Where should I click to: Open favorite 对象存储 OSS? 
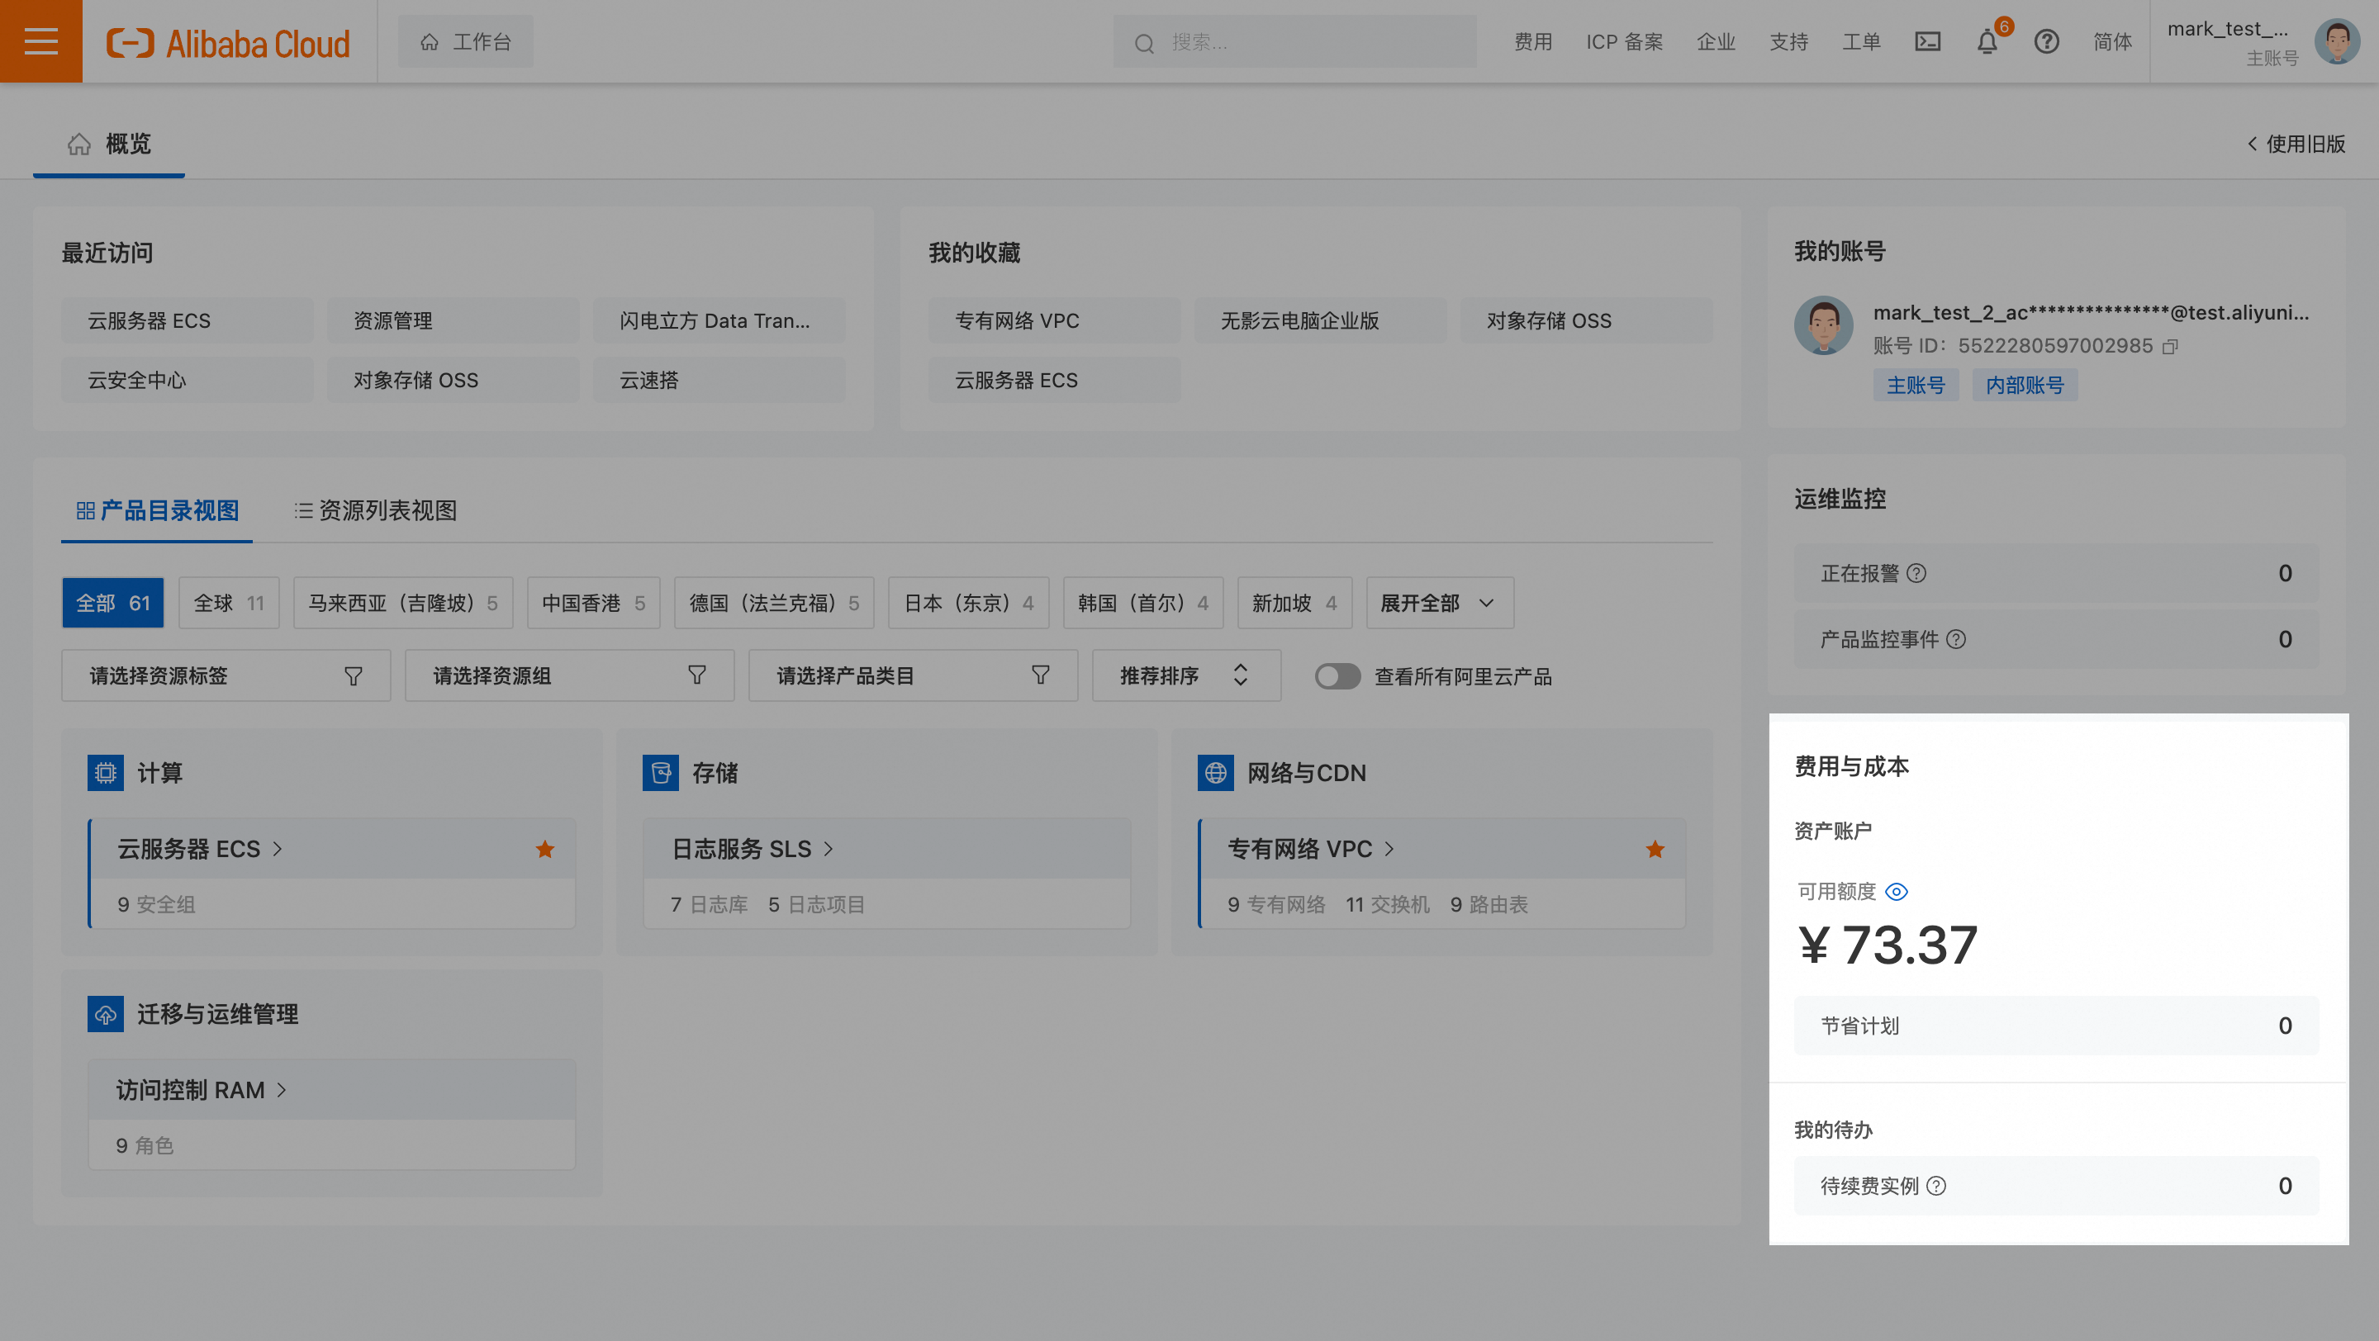1587,320
